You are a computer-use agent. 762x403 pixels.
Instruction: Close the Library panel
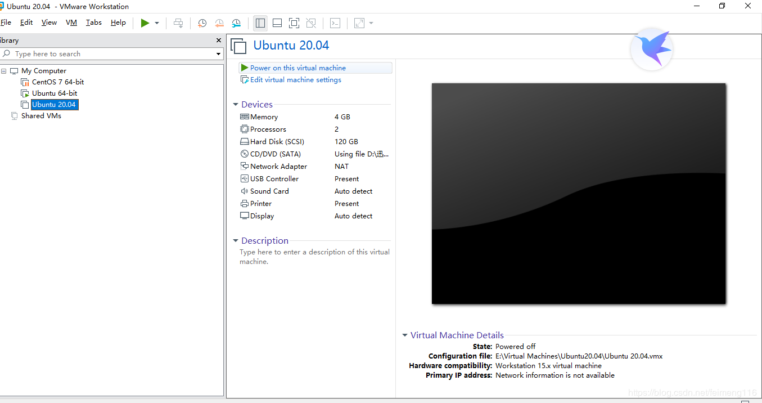pos(219,41)
